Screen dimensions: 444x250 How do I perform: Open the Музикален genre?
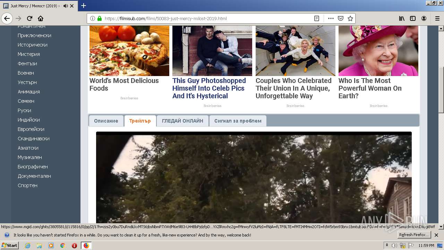pyautogui.click(x=30, y=157)
